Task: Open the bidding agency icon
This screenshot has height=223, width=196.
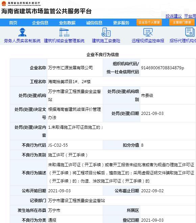Action: tap(190, 32)
